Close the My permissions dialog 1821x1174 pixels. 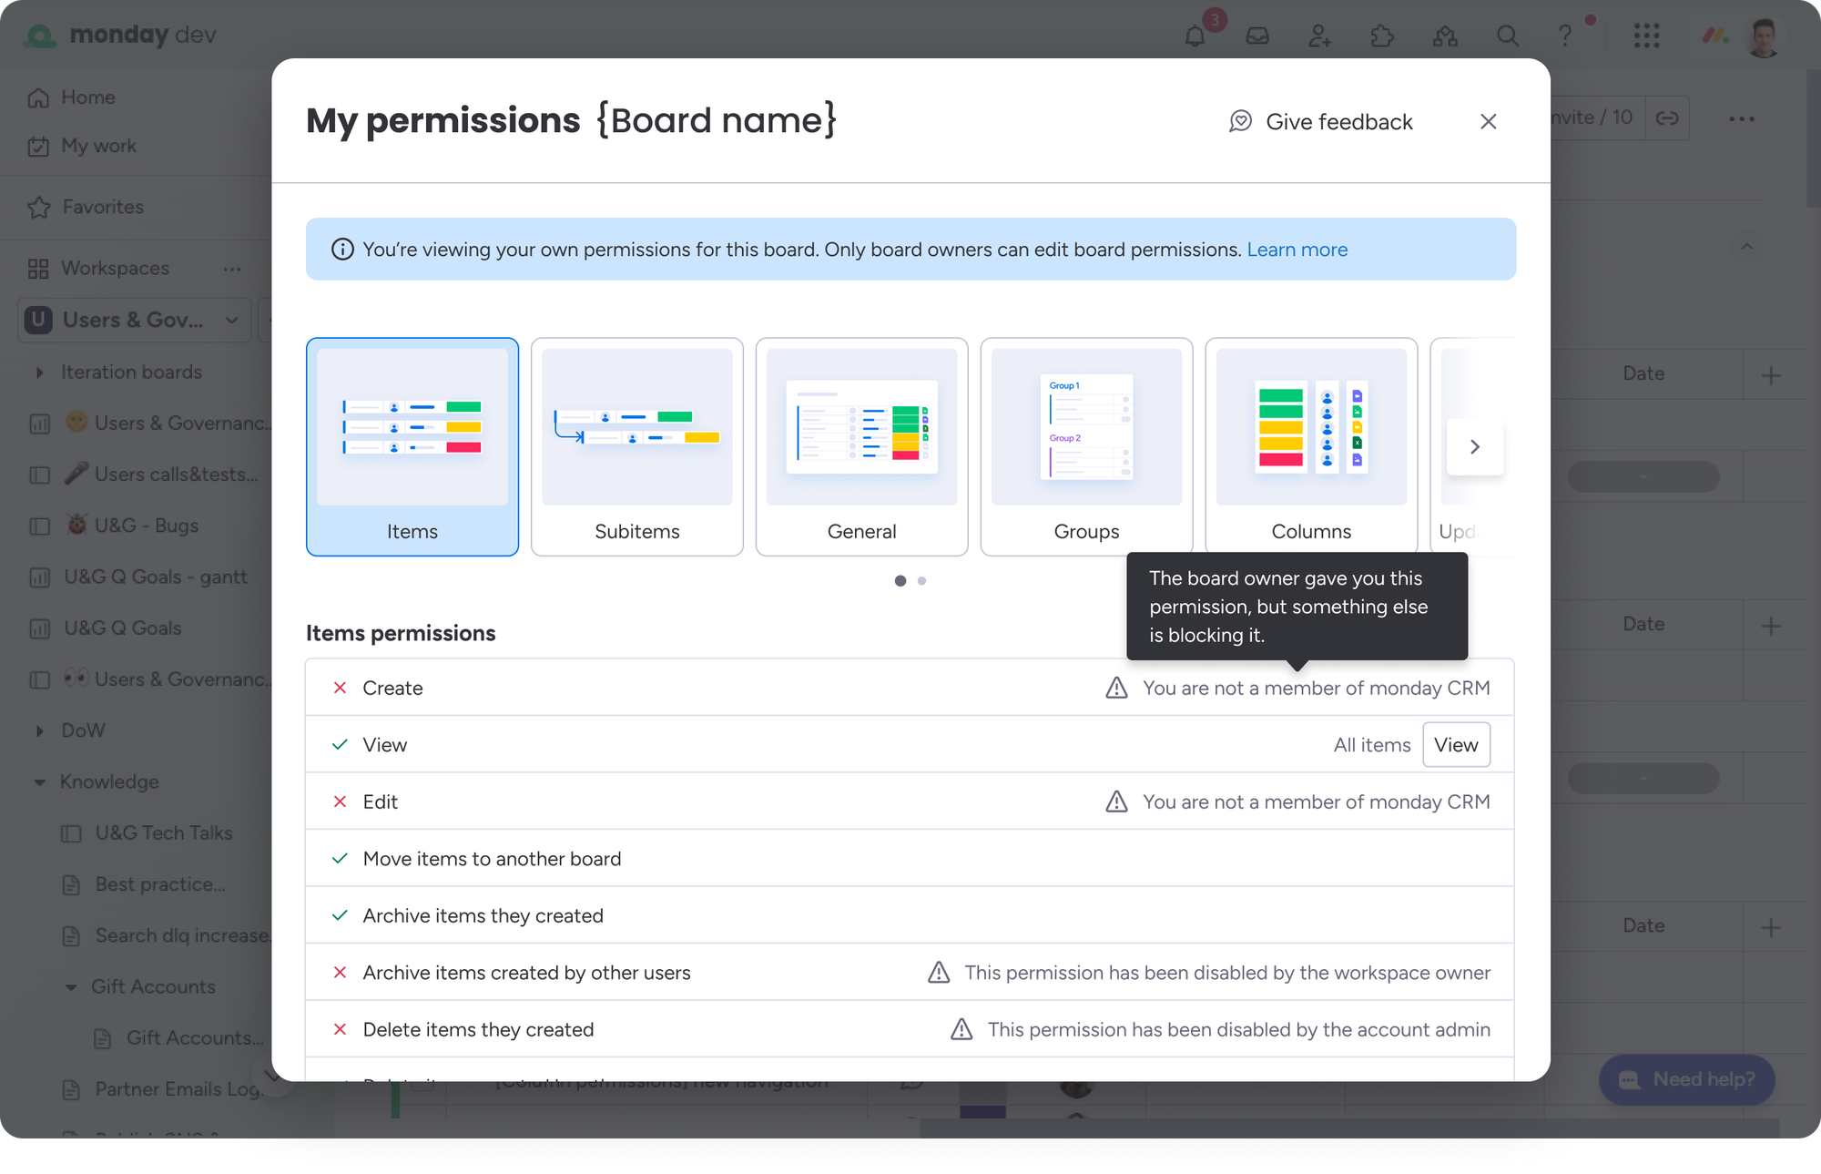coord(1489,121)
